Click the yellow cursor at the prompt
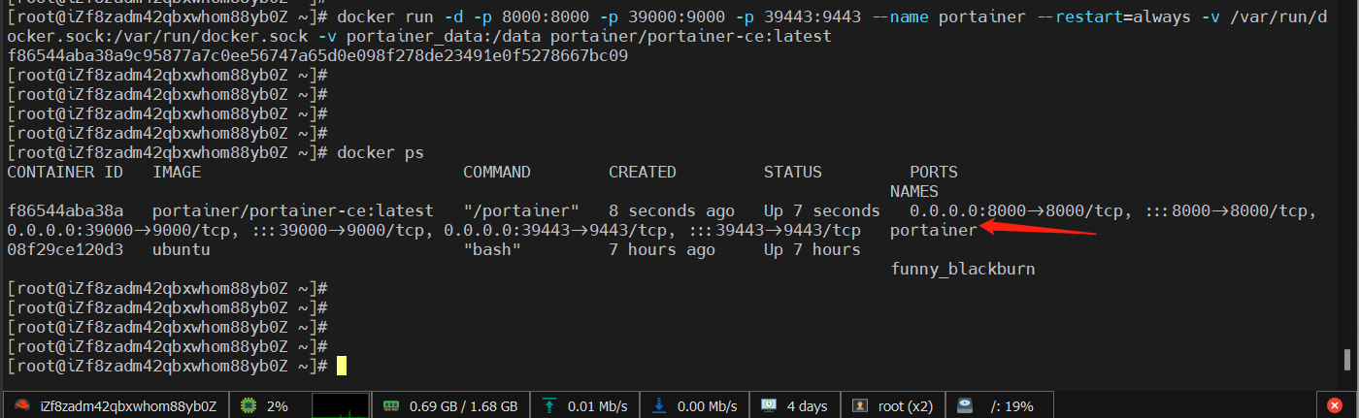 tap(342, 366)
